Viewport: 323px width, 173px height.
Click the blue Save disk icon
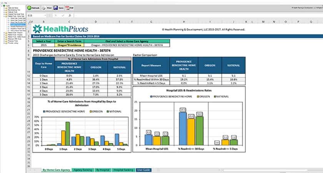[x=55, y=8]
